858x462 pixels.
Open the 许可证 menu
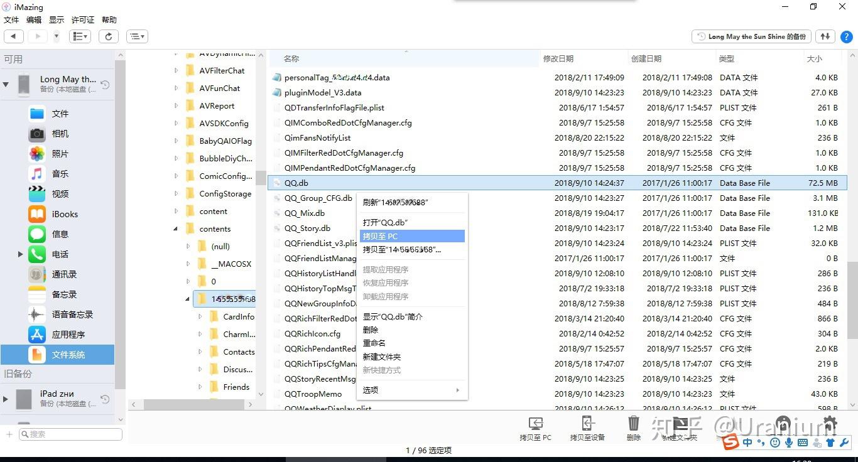point(83,20)
